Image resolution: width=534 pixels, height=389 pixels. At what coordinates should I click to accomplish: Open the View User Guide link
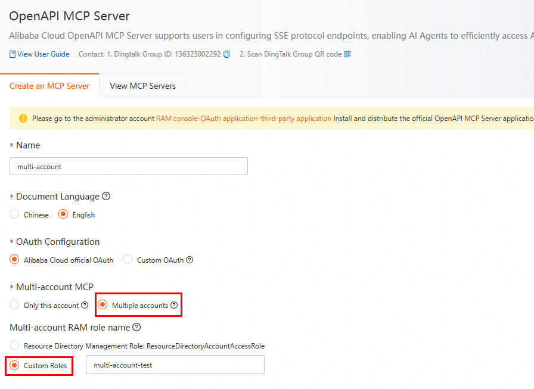44,54
